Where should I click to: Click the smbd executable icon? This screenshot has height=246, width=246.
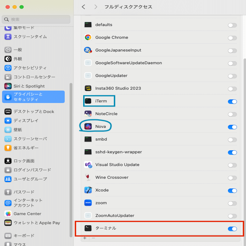(88, 139)
